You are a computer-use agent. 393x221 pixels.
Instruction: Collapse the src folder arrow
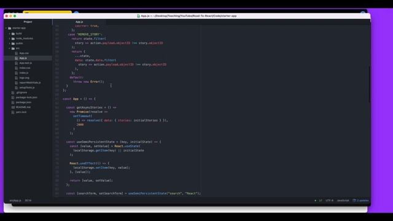[10, 48]
